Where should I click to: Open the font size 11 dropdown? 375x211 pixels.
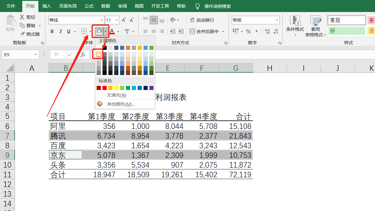[x=117, y=20]
